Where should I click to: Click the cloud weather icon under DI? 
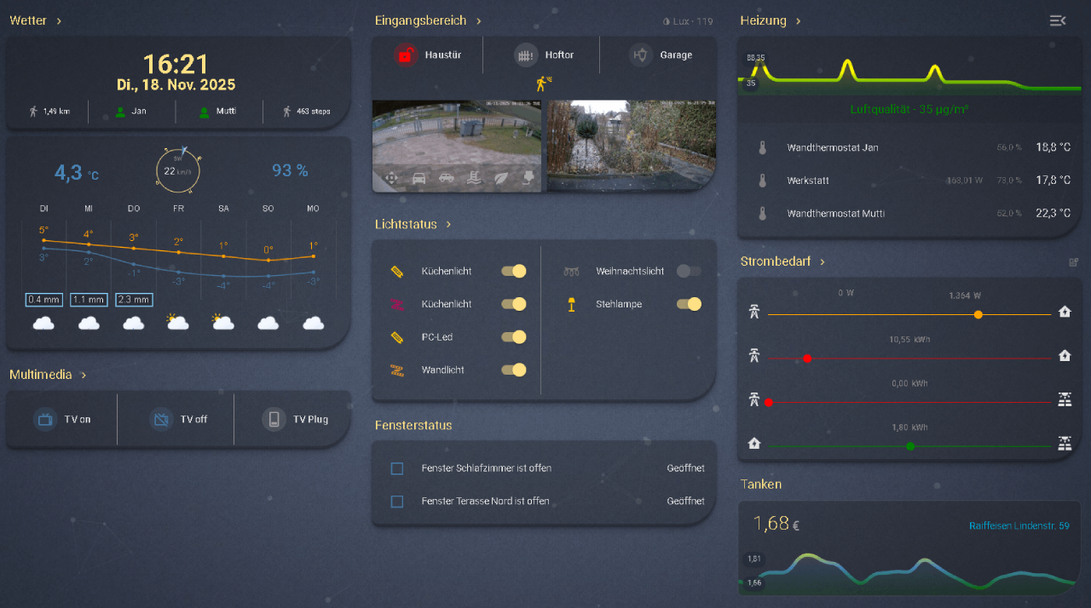click(43, 323)
